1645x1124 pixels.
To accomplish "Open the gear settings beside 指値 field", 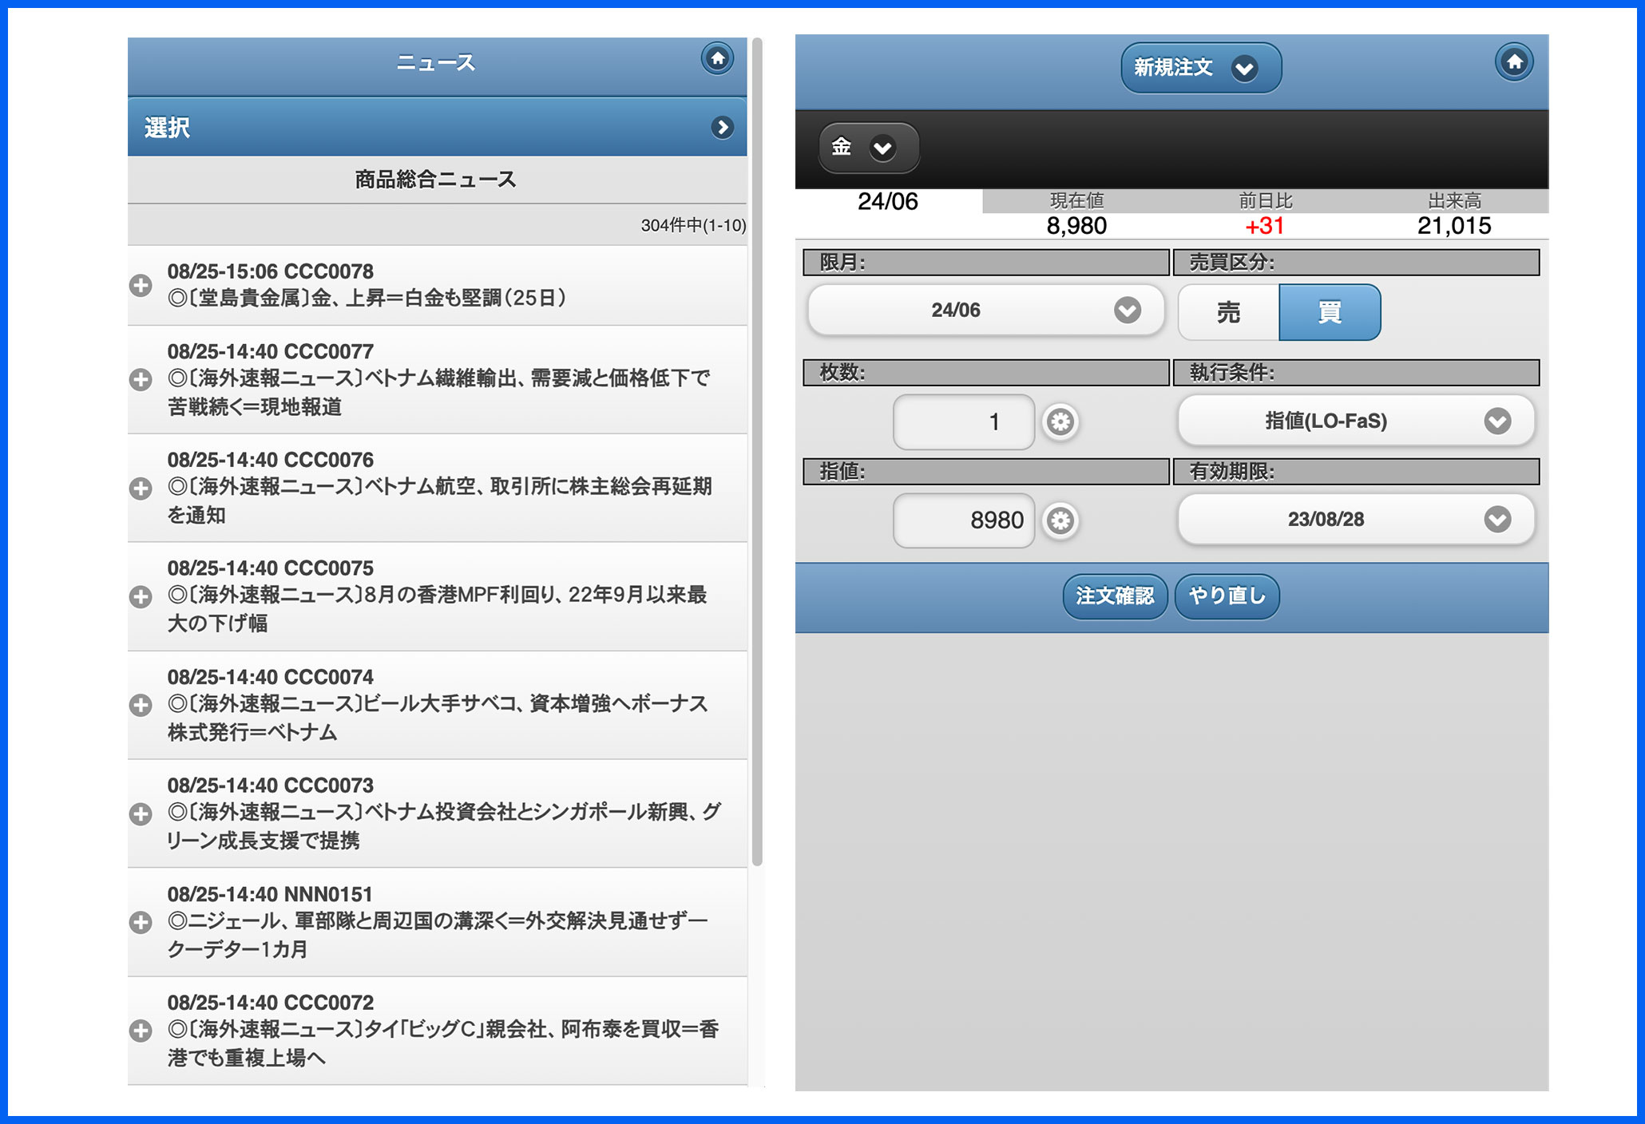I will [x=1060, y=520].
